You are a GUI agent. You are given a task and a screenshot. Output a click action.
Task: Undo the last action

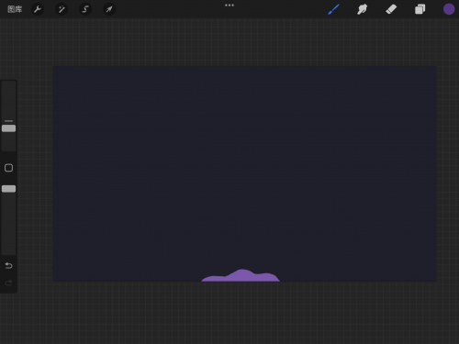pos(8,265)
